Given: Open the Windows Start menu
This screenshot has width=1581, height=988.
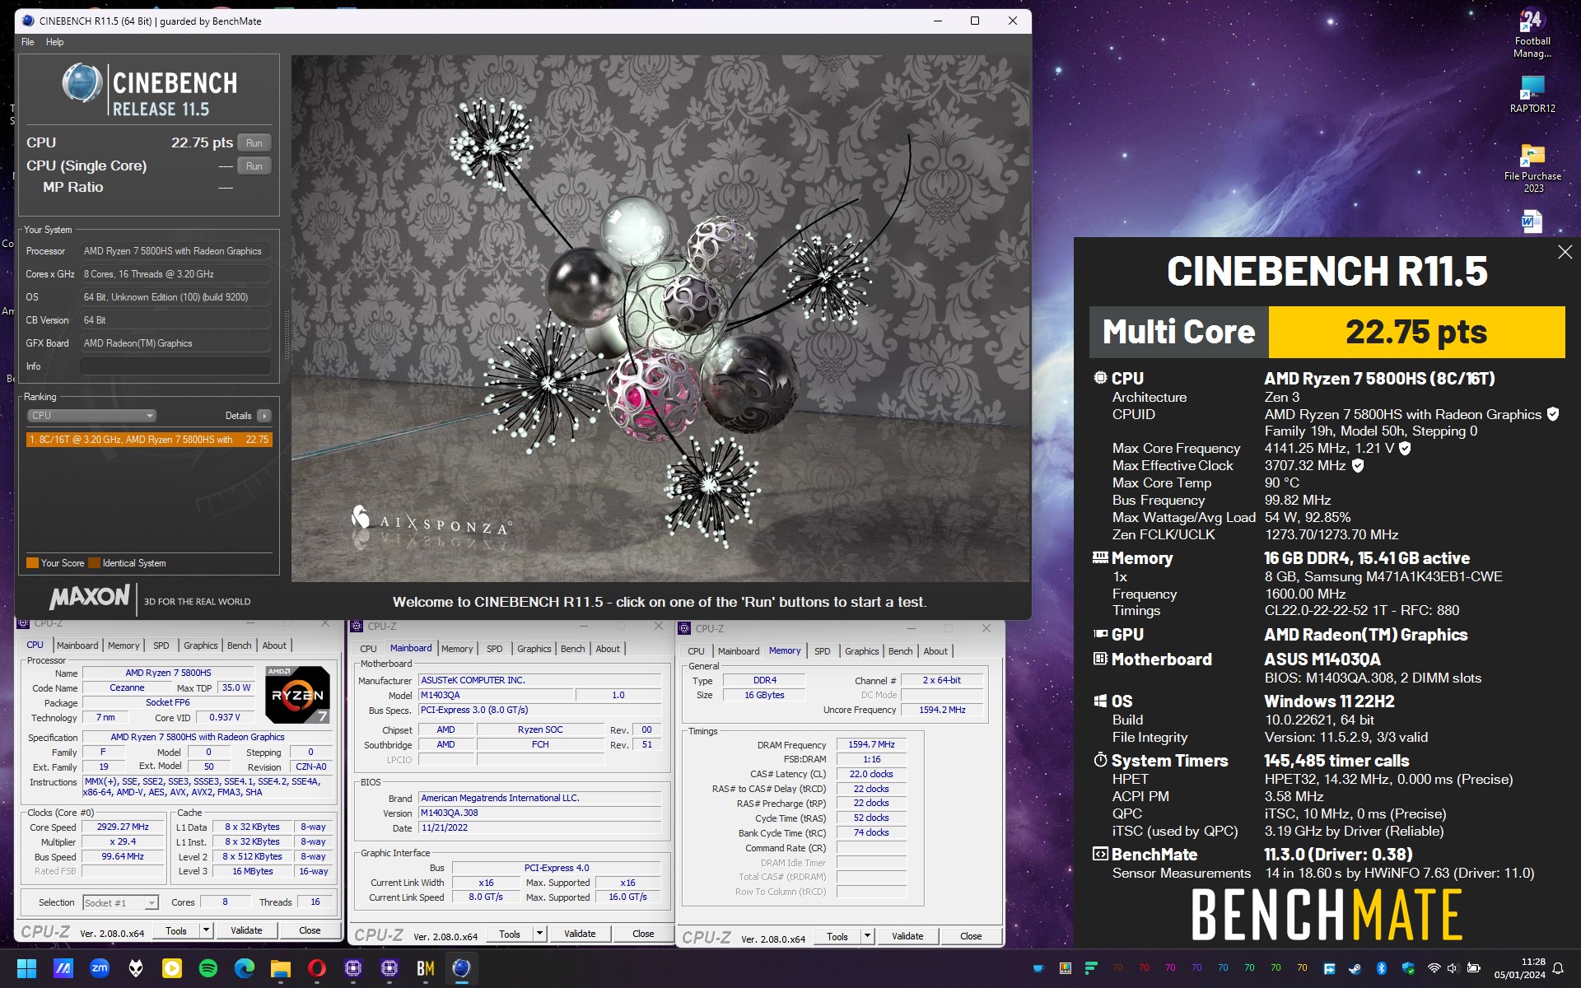Looking at the screenshot, I should tap(26, 968).
